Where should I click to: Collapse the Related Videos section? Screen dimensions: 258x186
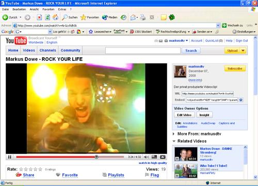174,141
